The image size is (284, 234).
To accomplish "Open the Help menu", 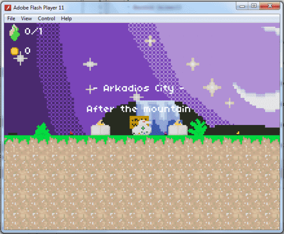I will (x=66, y=18).
